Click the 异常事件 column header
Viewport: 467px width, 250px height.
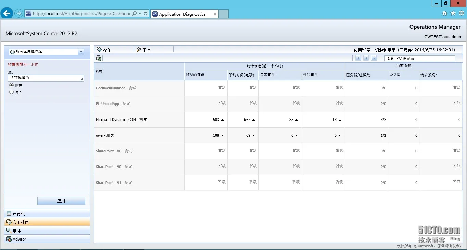pyautogui.click(x=280, y=75)
